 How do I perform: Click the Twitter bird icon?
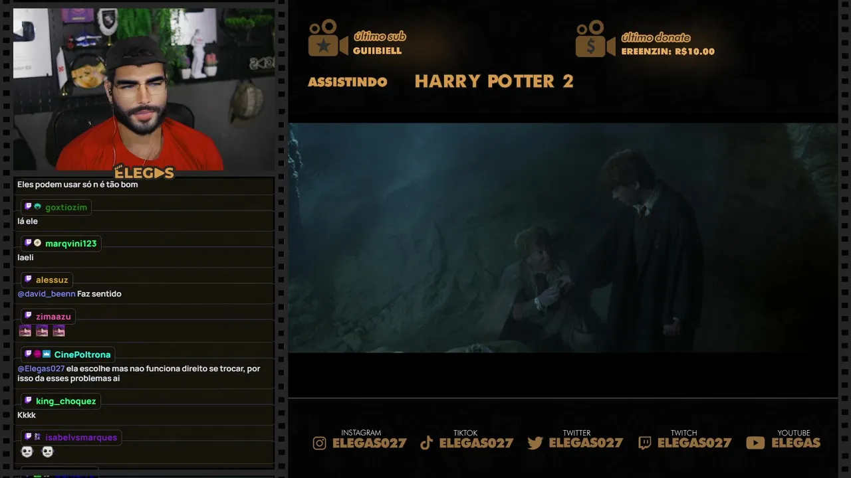[535, 443]
